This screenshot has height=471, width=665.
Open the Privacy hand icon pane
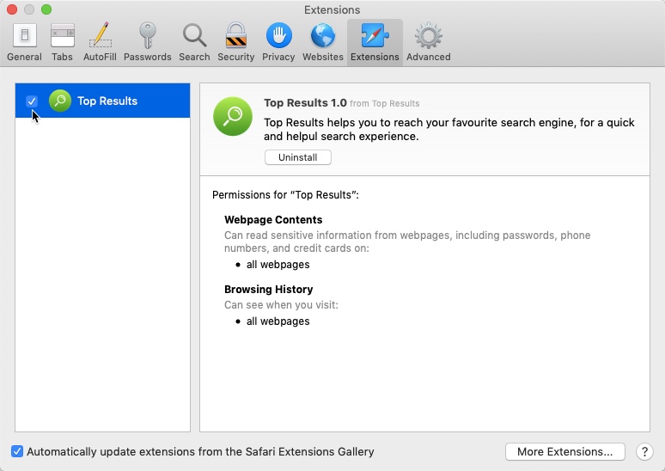click(278, 42)
